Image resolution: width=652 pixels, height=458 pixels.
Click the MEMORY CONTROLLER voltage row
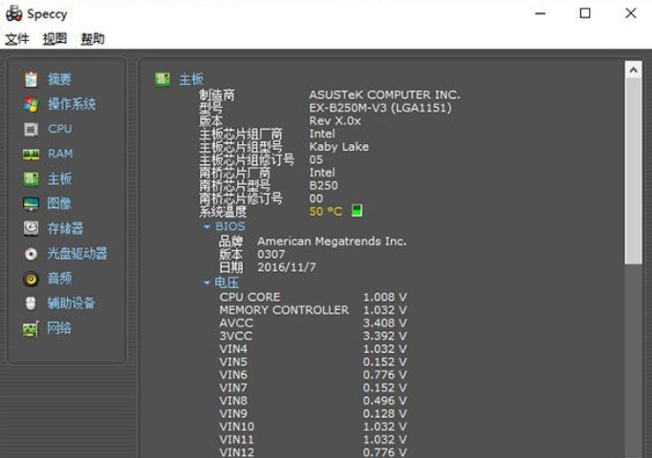[314, 310]
